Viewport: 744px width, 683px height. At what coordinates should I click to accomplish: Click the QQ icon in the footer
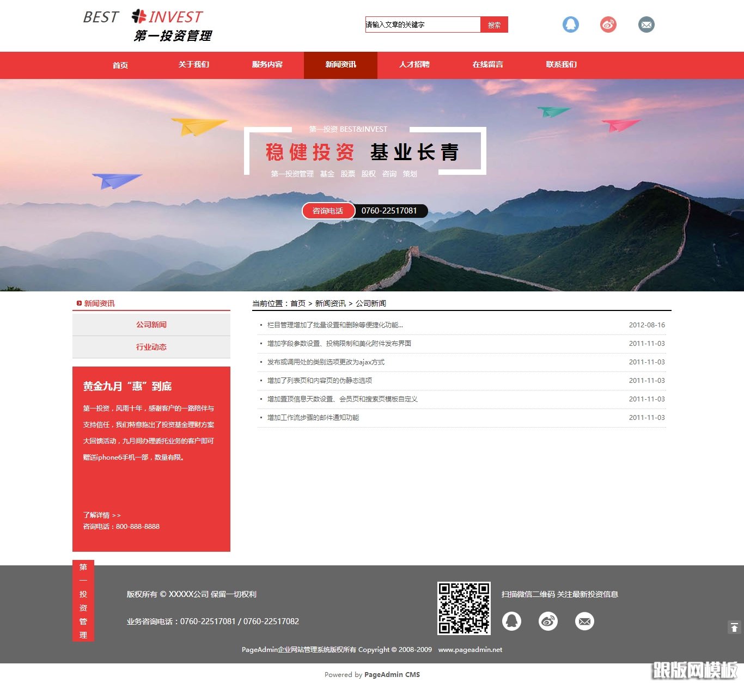coord(512,621)
